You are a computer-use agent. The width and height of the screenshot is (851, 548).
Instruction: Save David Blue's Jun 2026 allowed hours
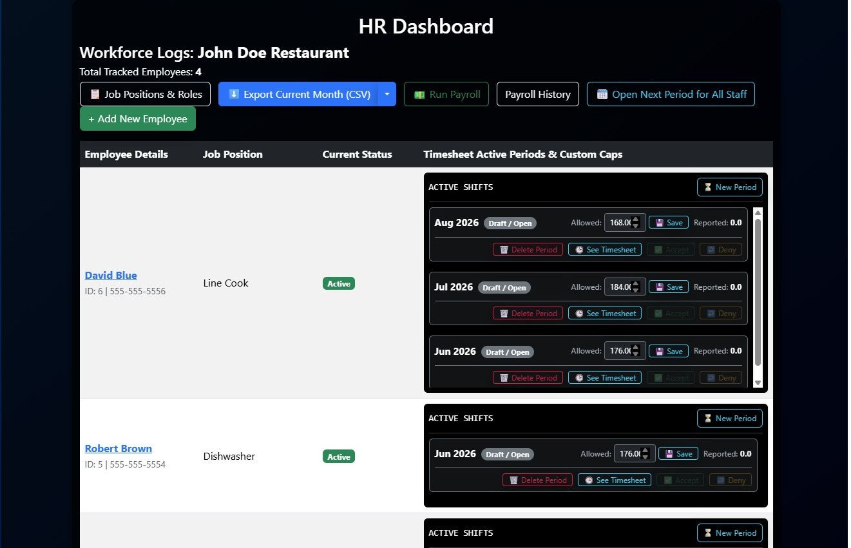click(x=669, y=351)
